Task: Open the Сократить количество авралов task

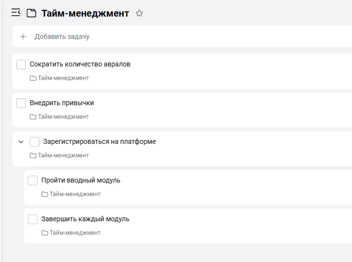Action: [80, 64]
